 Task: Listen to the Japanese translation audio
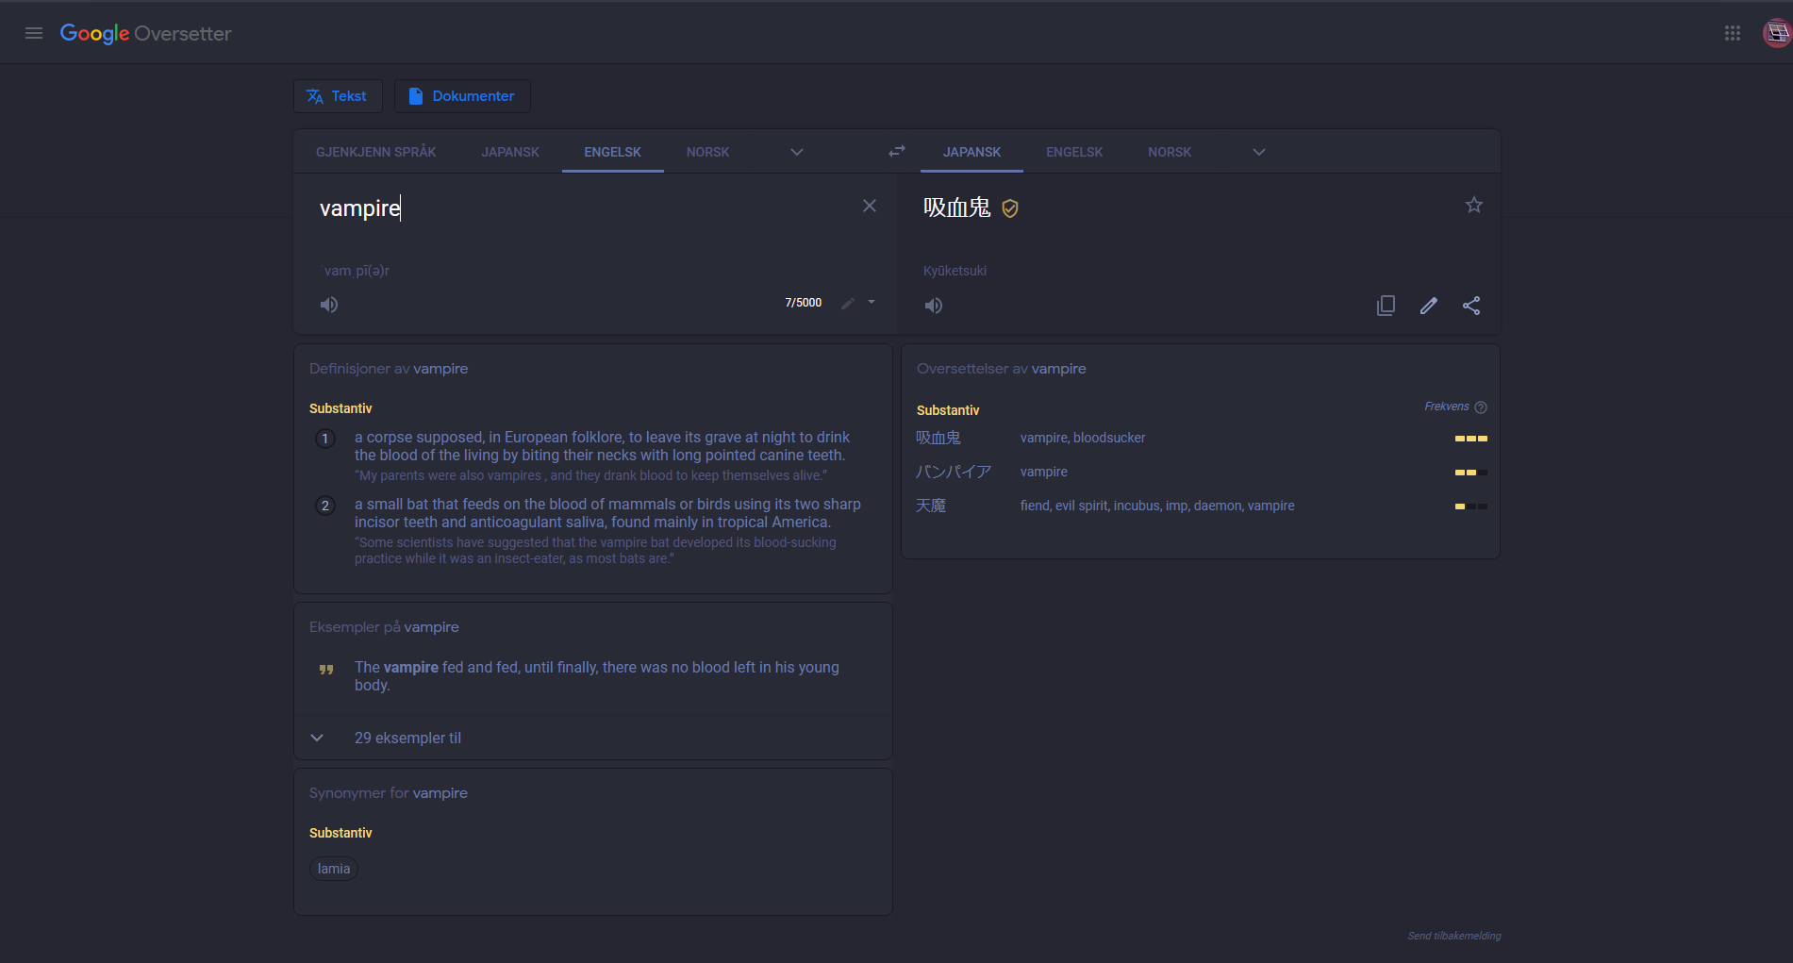coord(933,306)
